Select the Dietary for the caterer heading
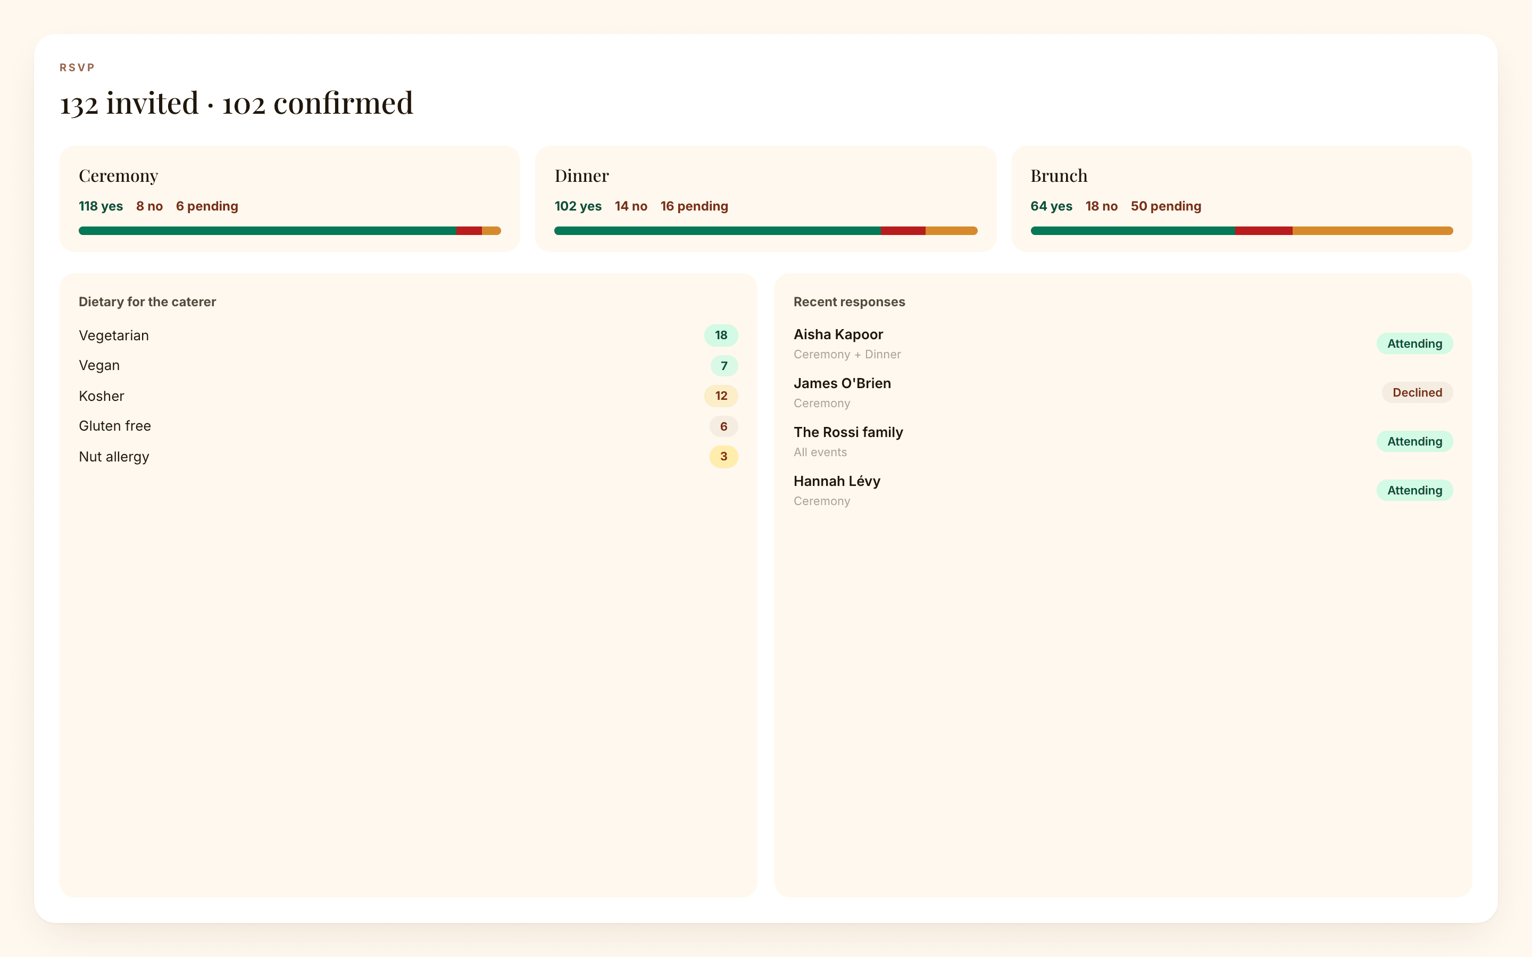The image size is (1532, 957). coord(147,302)
